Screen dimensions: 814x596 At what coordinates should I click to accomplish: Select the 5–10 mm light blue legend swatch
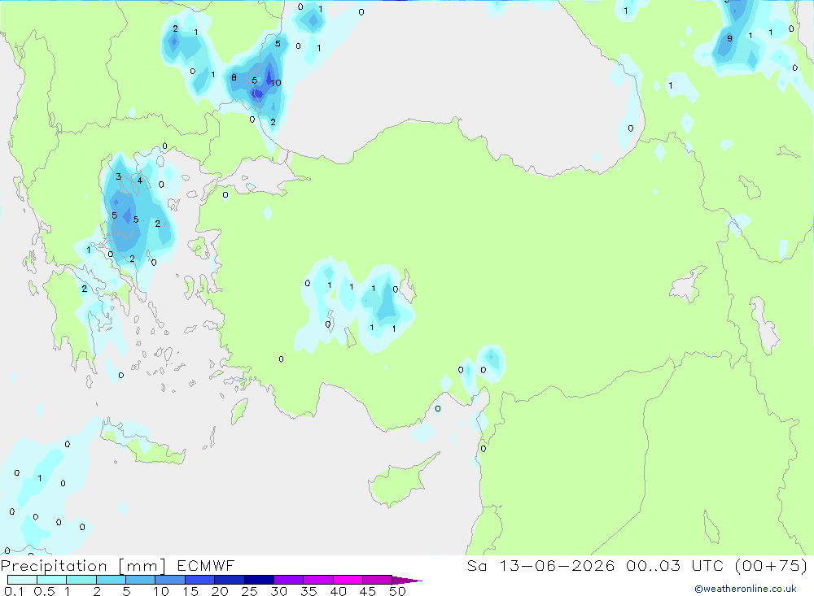point(140,580)
